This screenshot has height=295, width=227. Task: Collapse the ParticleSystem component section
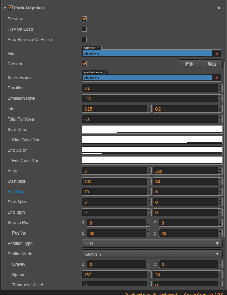(4, 8)
